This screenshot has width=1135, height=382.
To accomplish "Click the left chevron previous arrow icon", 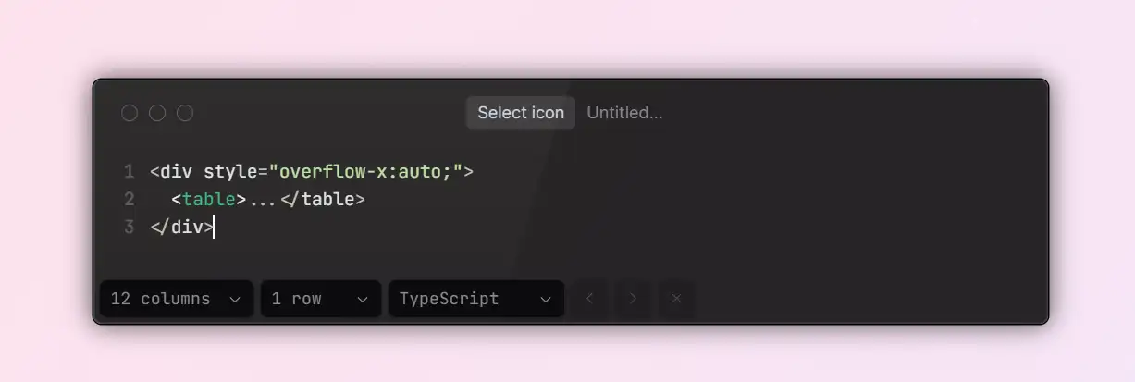I will [x=590, y=299].
